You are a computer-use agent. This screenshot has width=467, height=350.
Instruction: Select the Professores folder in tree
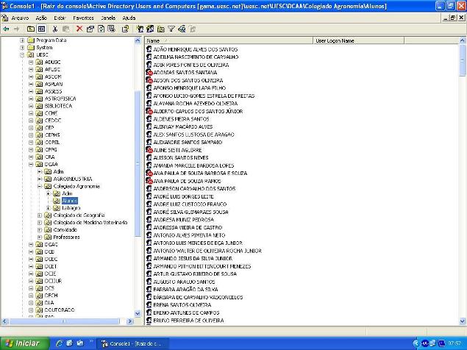(66, 237)
